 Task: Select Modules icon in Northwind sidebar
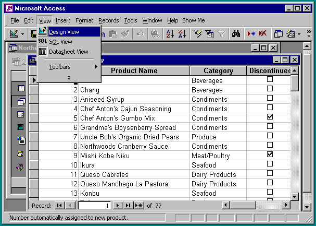point(20,167)
